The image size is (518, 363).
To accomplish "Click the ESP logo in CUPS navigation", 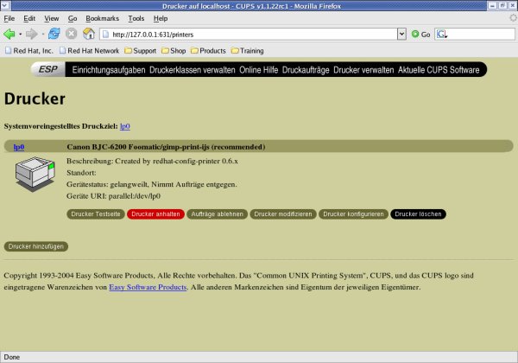I will (49, 70).
